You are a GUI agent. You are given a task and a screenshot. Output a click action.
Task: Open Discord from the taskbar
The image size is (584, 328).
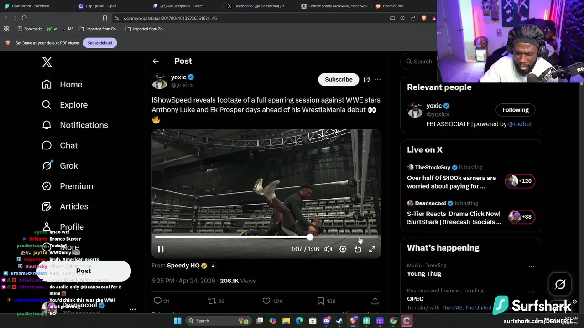point(326,321)
